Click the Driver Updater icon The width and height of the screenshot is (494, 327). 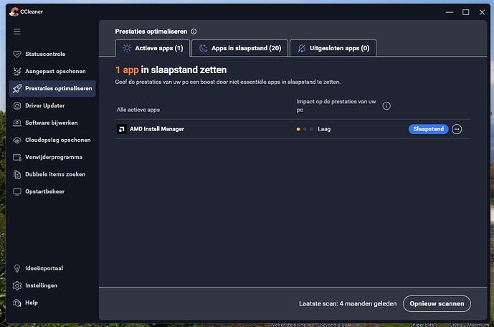pyautogui.click(x=17, y=106)
